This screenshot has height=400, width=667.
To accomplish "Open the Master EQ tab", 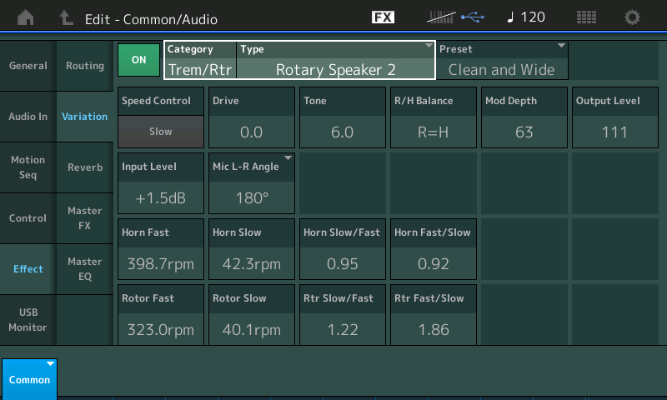I will pos(84,269).
